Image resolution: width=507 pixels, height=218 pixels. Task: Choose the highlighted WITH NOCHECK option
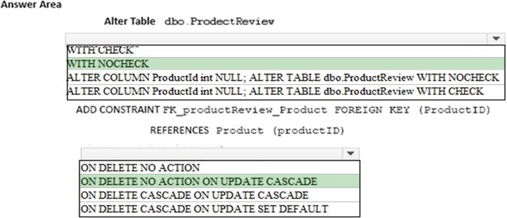pyautogui.click(x=286, y=64)
